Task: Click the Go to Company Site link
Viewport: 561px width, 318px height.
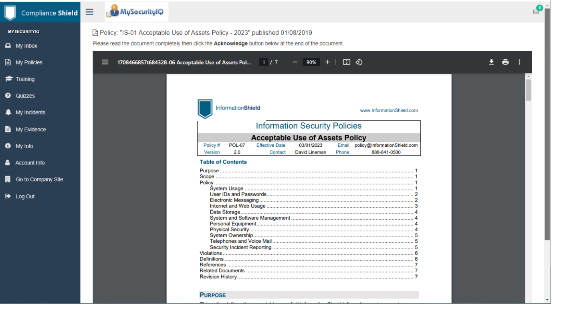Action: pos(39,179)
